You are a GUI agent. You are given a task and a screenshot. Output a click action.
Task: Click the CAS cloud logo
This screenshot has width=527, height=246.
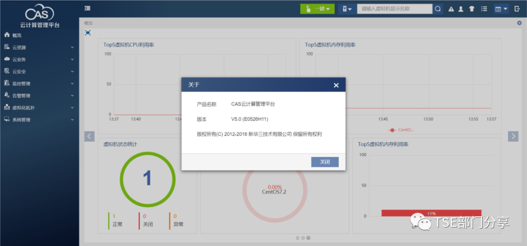40,12
